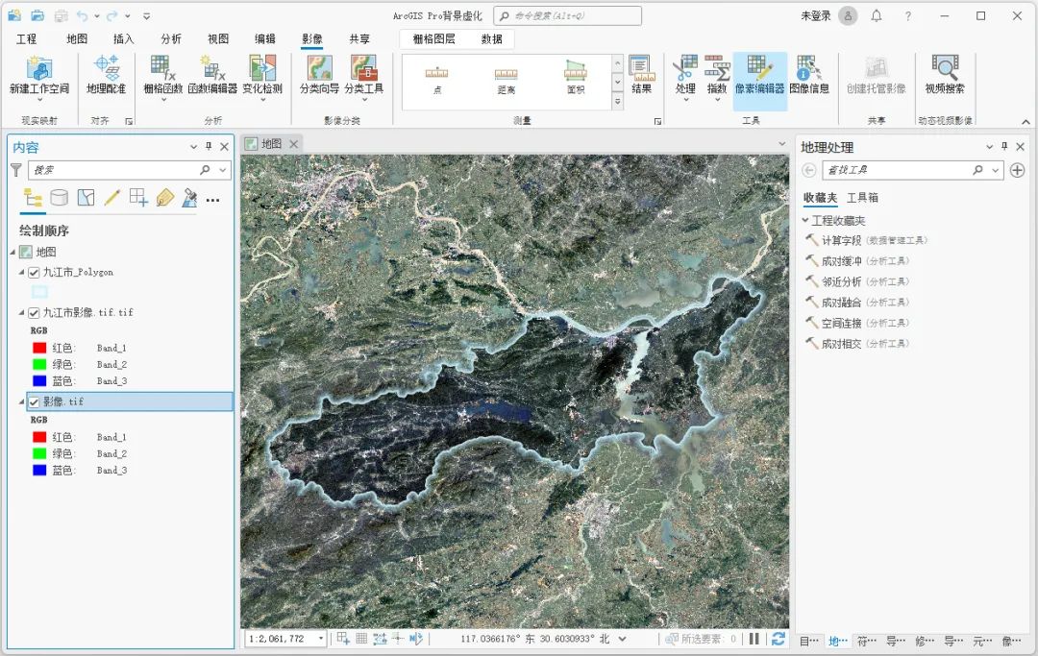This screenshot has height=656, width=1038.
Task: Open the map scale dropdown 1:2,061,772
Action: [321, 638]
